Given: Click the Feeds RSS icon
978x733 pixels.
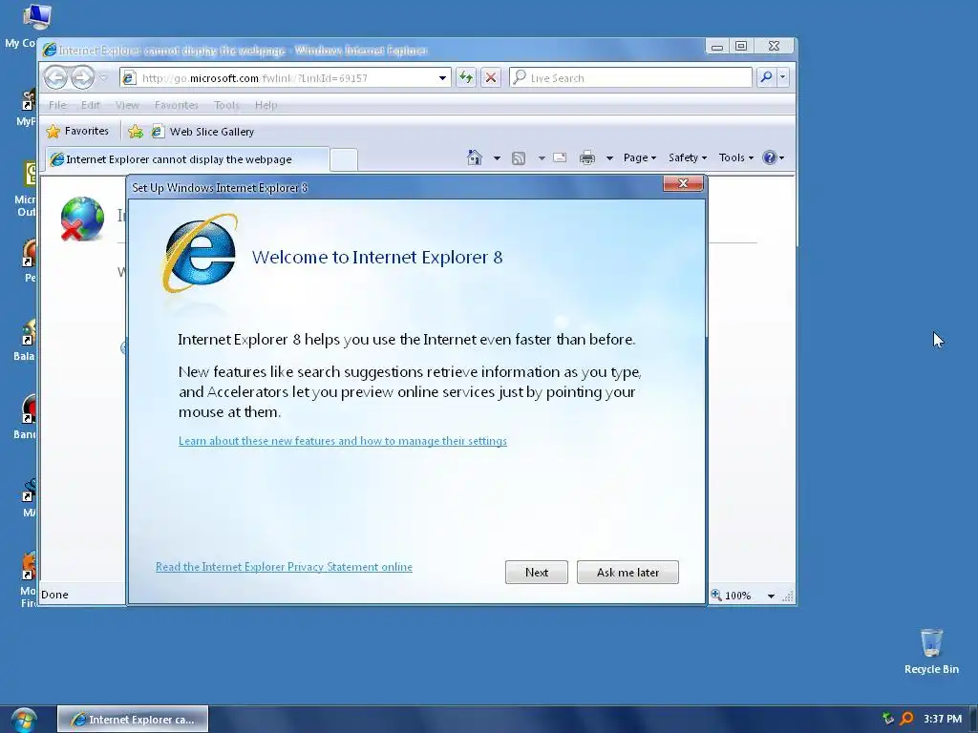Looking at the screenshot, I should click(x=519, y=158).
